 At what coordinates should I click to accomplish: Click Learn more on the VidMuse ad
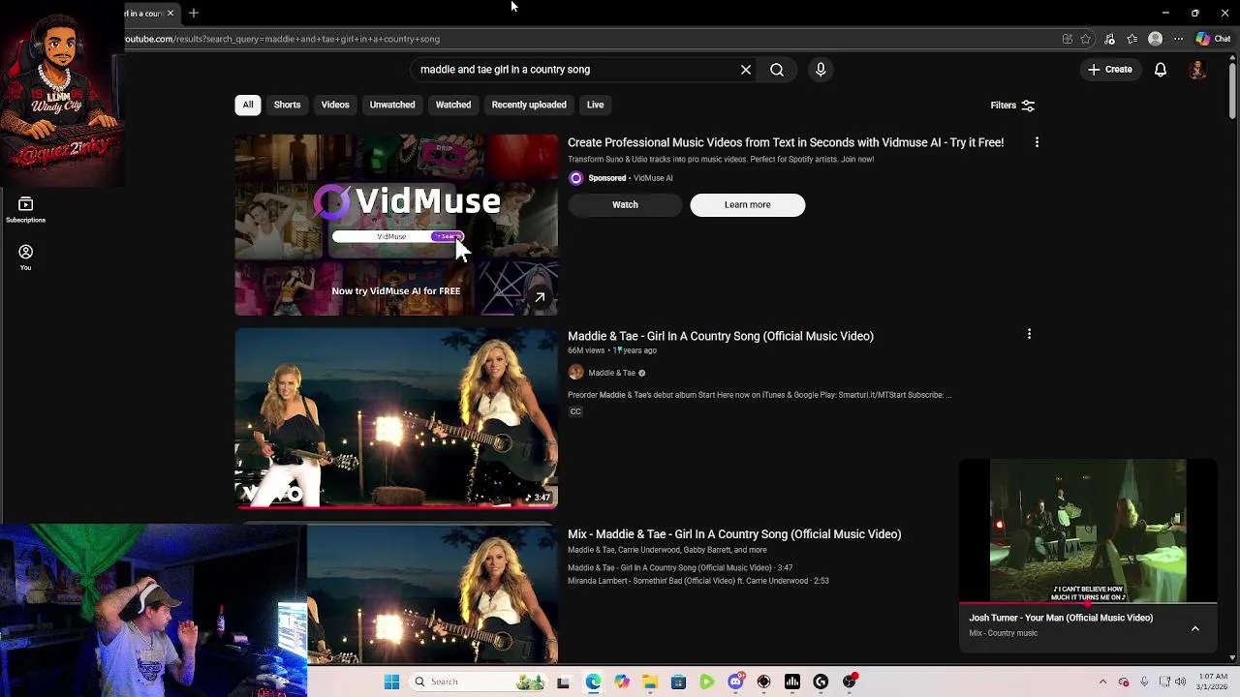click(747, 204)
